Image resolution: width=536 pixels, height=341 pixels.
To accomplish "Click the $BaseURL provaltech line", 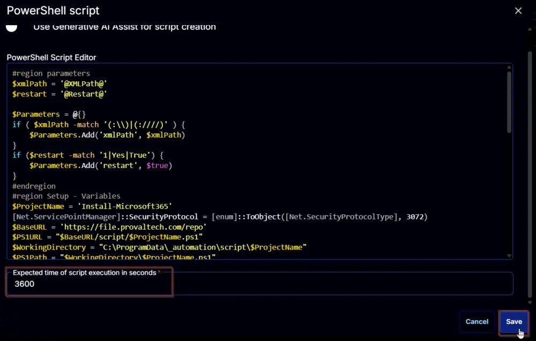I will pyautogui.click(x=109, y=227).
